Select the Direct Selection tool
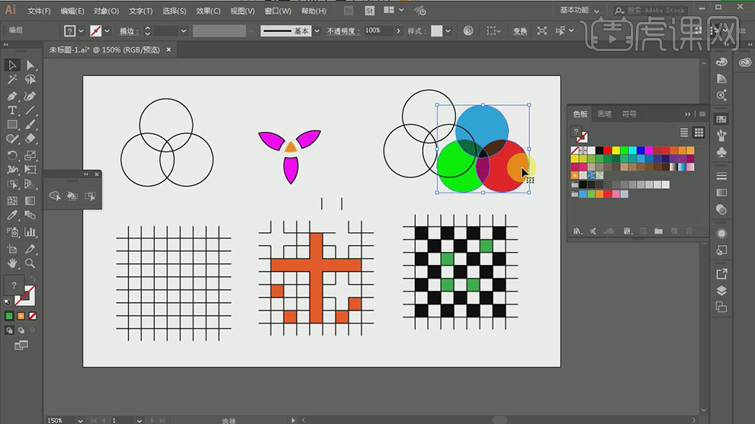The image size is (755, 424). click(x=31, y=65)
